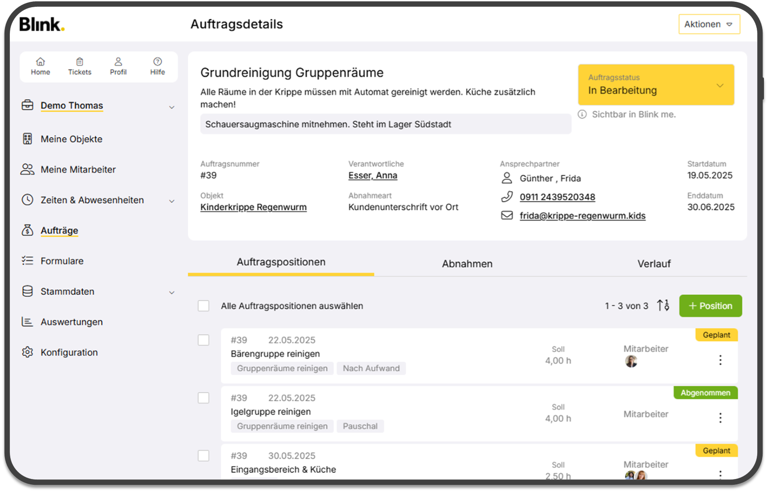
Task: Click the Bärengruppe employee avatar
Action: pos(631,361)
